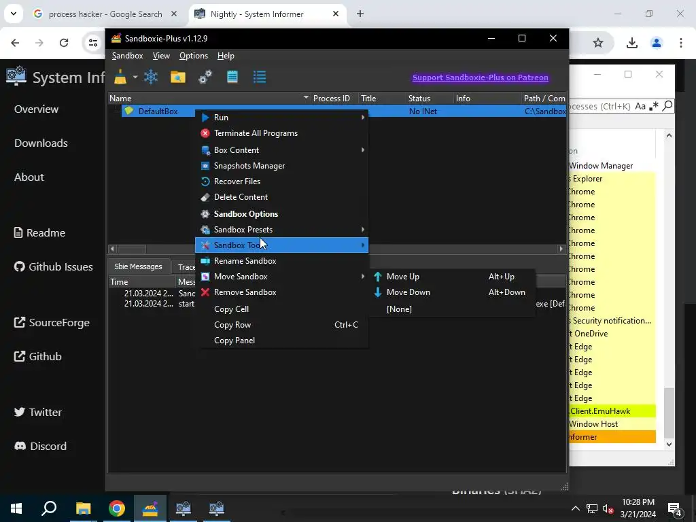Show hidden tray icons chevron
The width and height of the screenshot is (696, 522).
(x=575, y=508)
